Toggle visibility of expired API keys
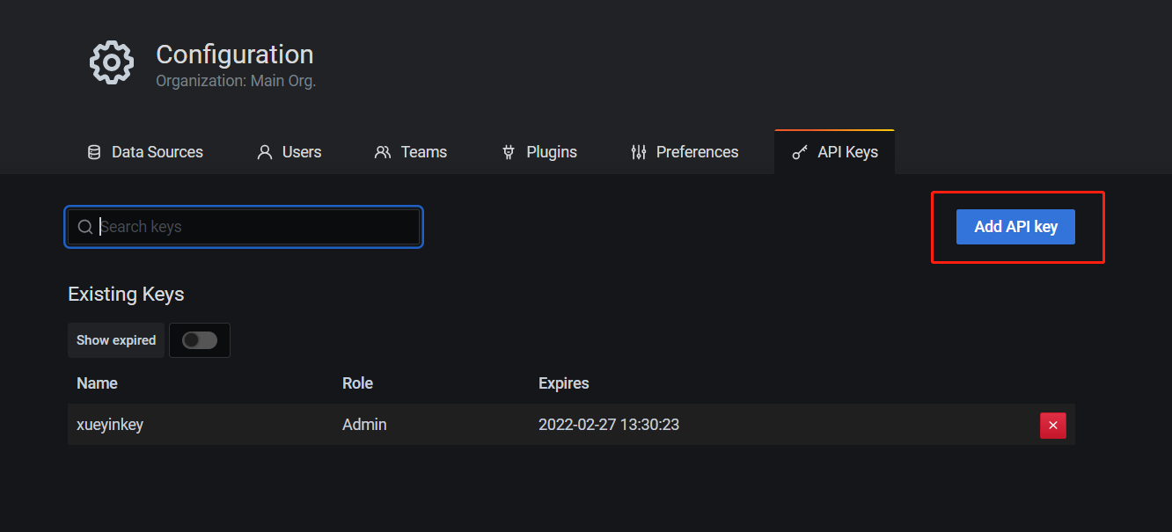 [200, 340]
